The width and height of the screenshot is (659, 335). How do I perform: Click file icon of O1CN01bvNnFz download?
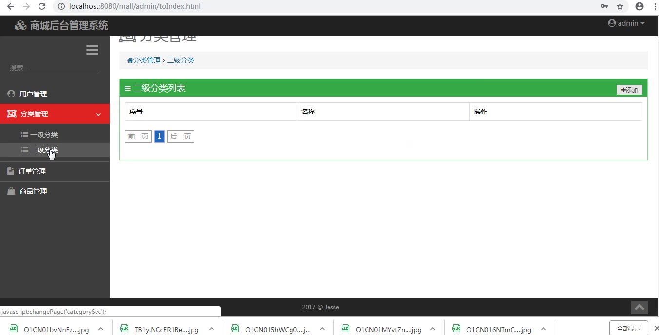coord(14,329)
